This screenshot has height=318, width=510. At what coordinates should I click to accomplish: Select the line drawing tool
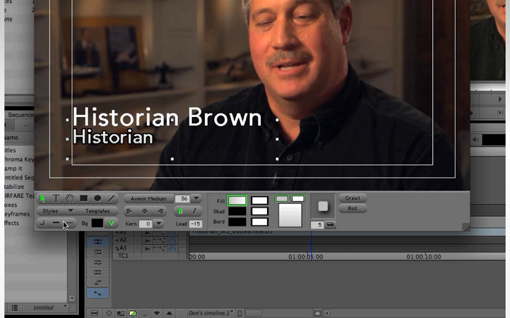(x=112, y=198)
